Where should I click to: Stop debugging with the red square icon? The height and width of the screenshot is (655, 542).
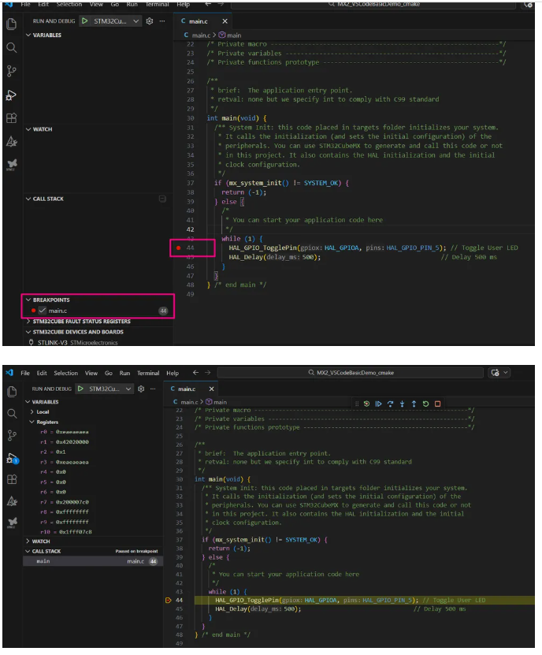[x=437, y=404]
